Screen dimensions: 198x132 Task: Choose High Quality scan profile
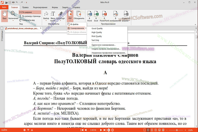97,32
